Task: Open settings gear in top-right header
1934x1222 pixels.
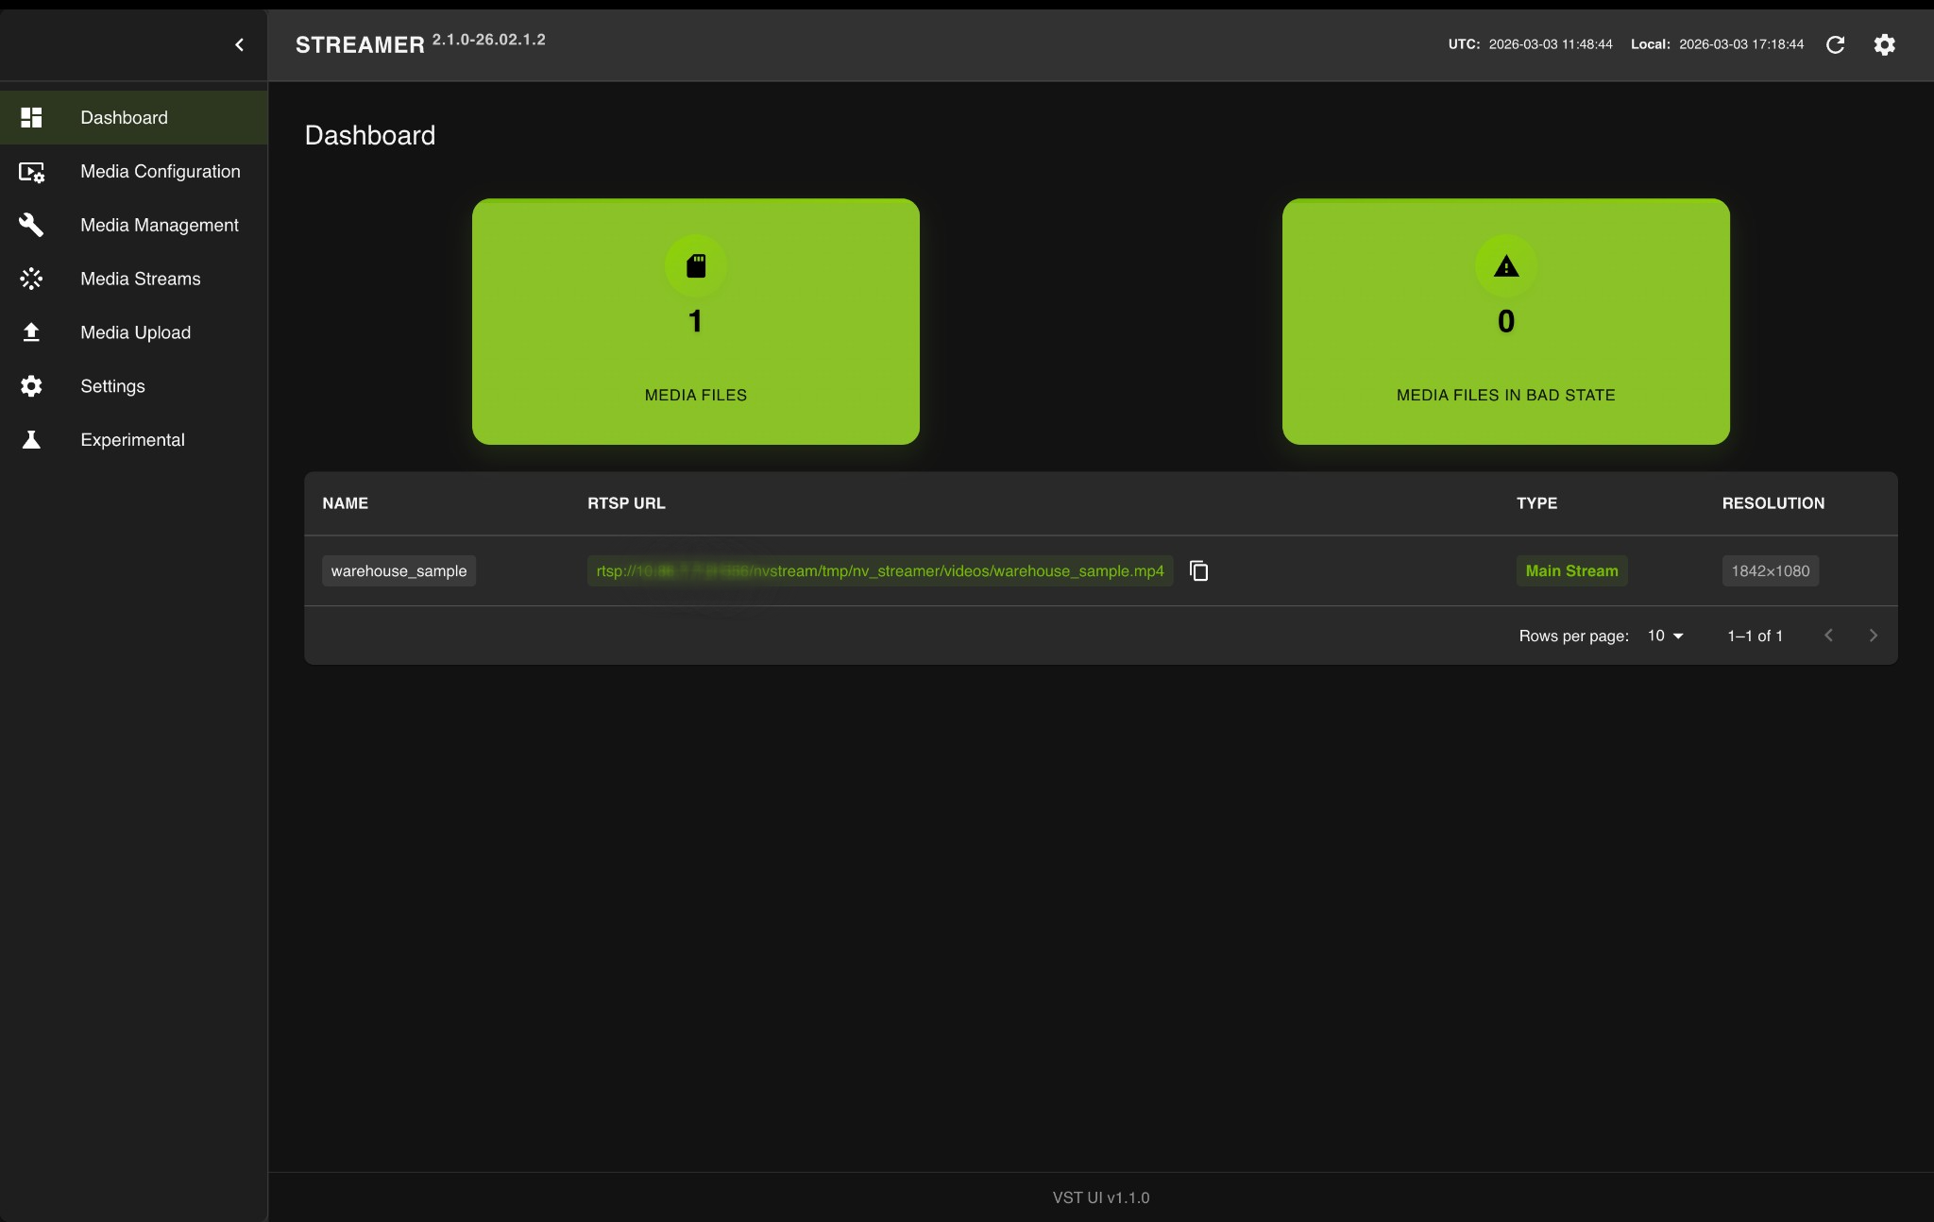Action: click(x=1884, y=44)
